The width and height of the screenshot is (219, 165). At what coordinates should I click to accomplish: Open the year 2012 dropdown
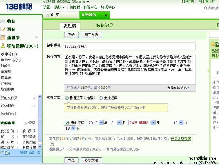coord(101,123)
